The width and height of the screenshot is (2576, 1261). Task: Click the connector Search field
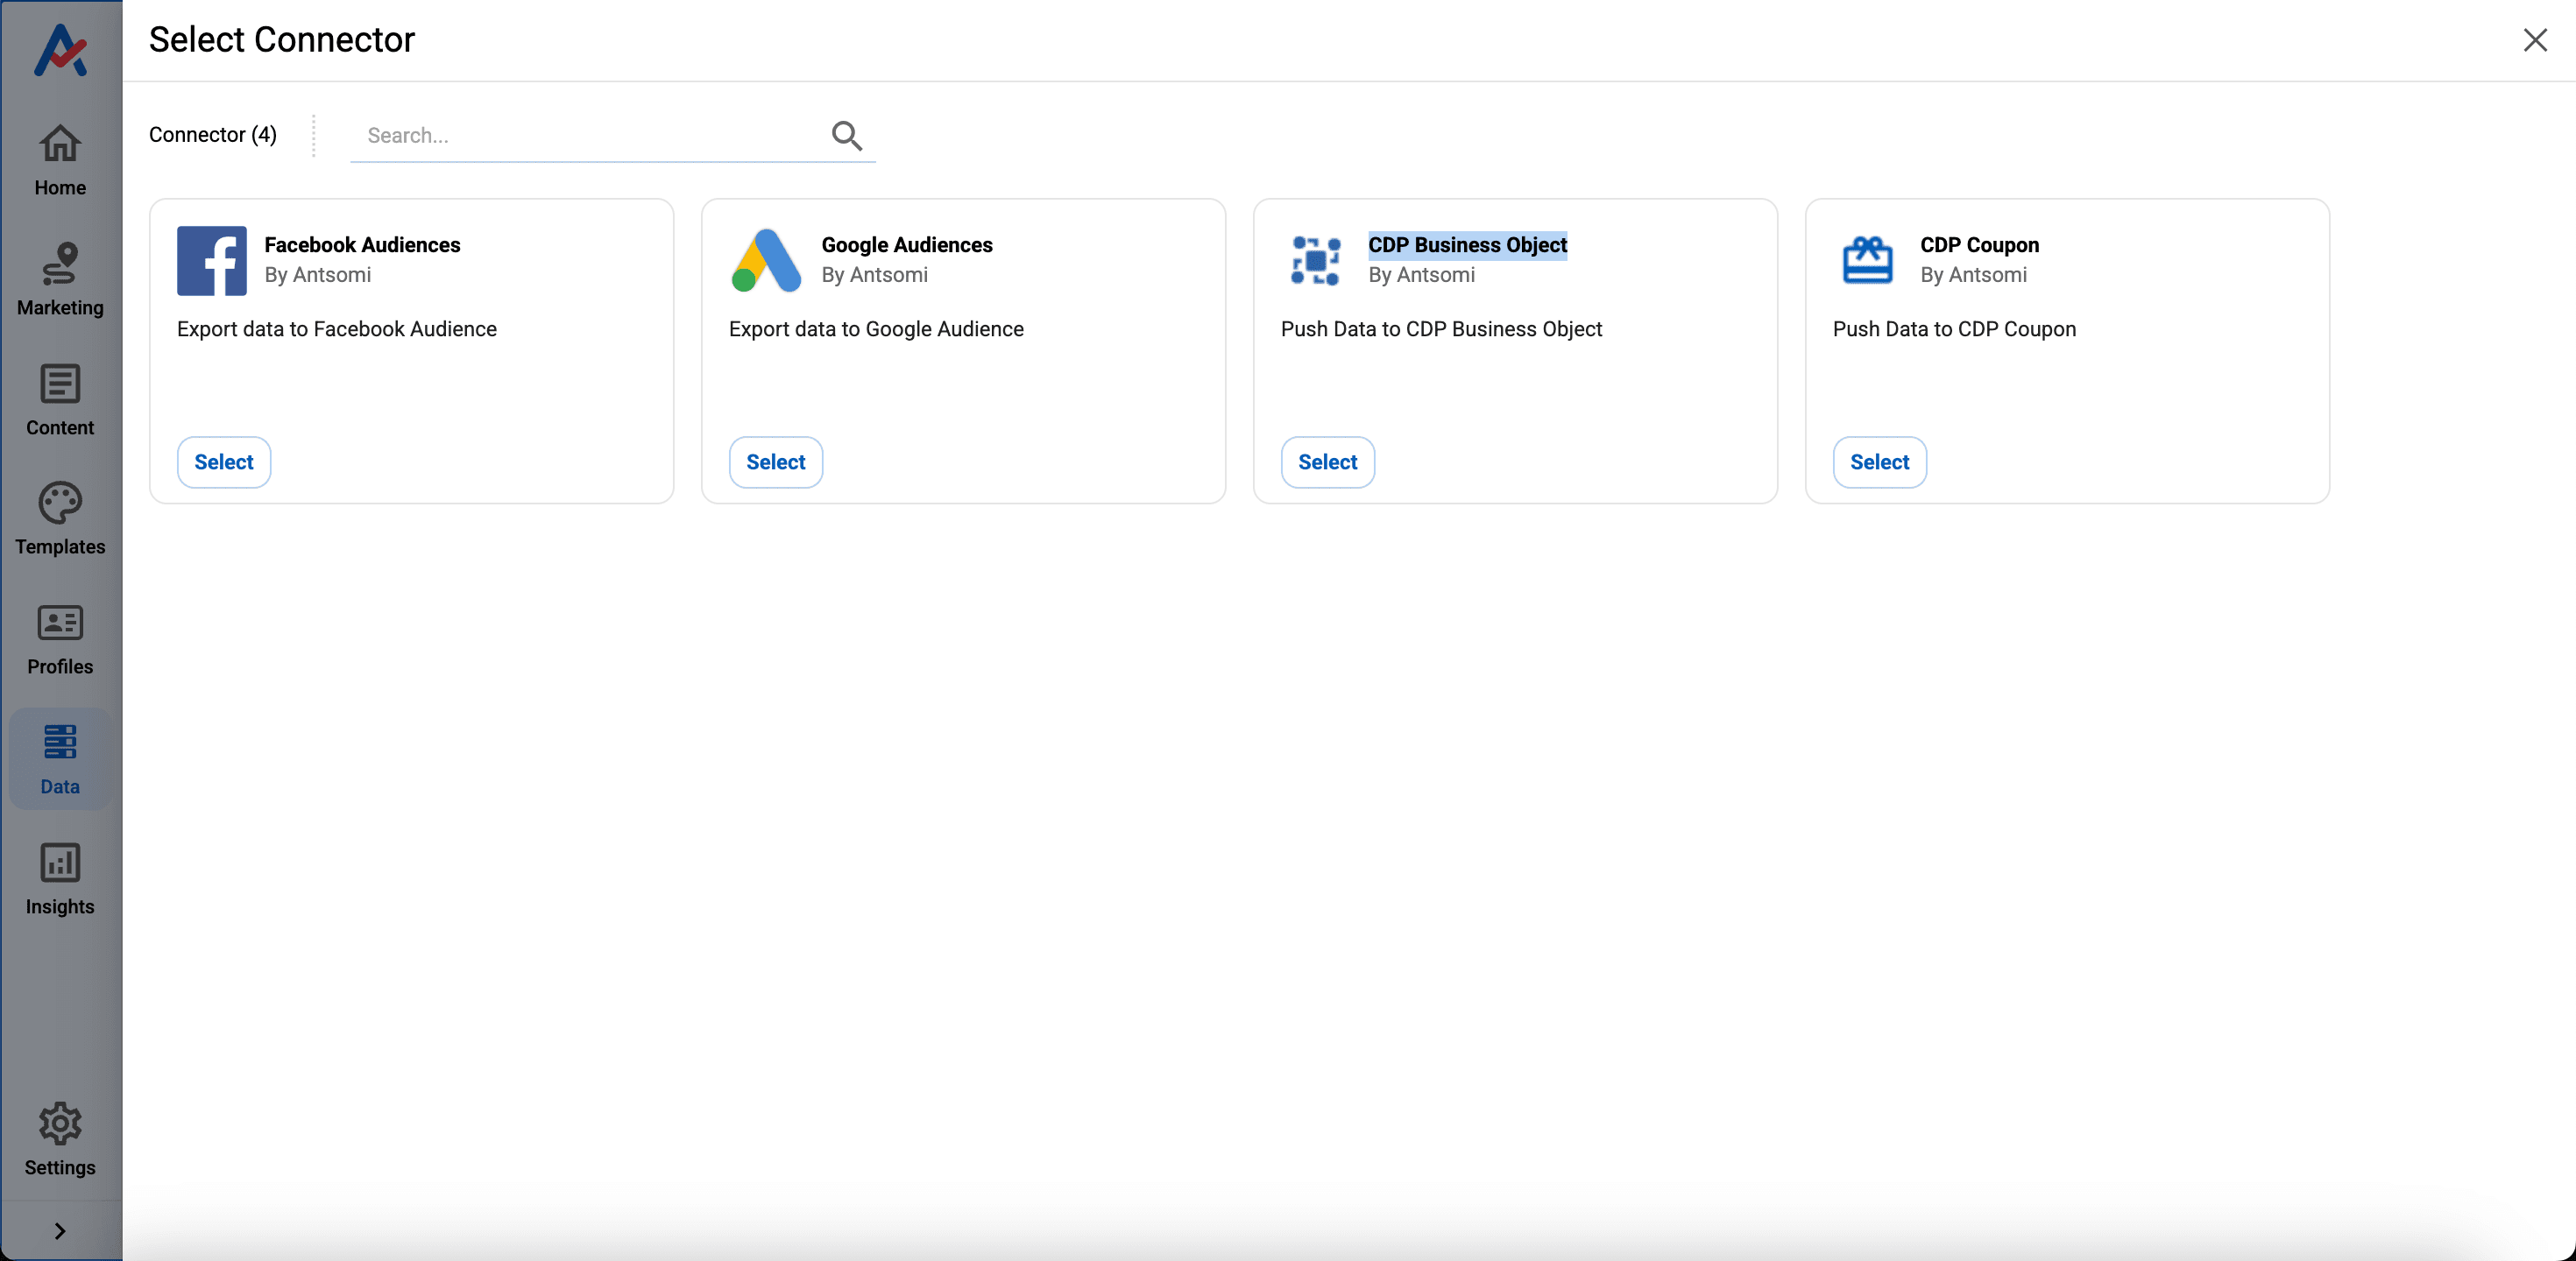tap(590, 136)
